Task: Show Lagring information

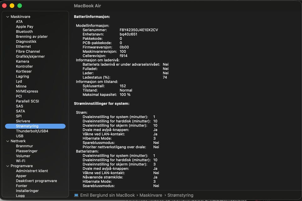Action: 22,77
